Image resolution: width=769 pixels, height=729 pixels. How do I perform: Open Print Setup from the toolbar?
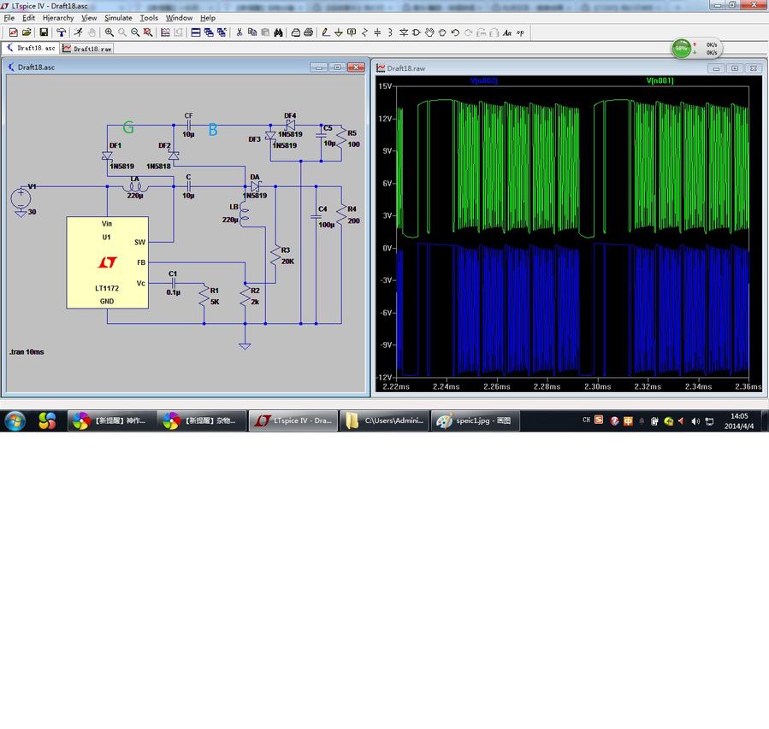296,32
